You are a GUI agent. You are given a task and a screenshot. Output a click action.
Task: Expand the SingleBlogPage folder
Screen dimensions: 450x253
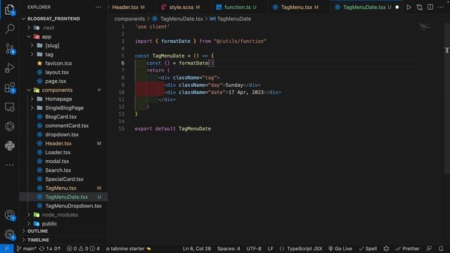tap(64, 108)
